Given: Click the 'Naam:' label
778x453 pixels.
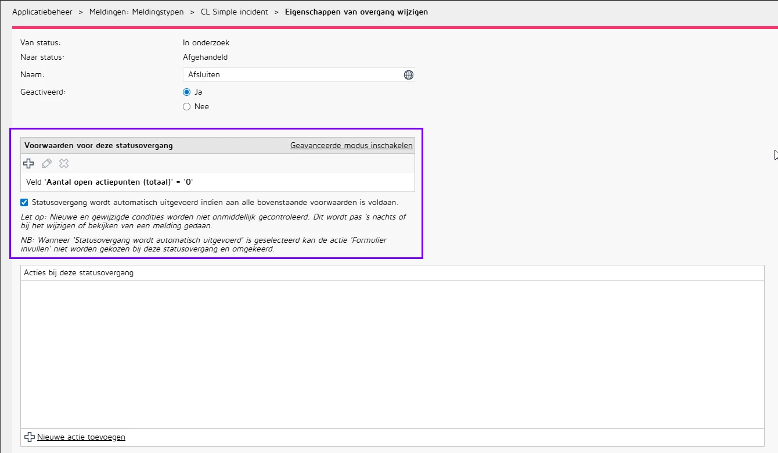Looking at the screenshot, I should pos(33,75).
